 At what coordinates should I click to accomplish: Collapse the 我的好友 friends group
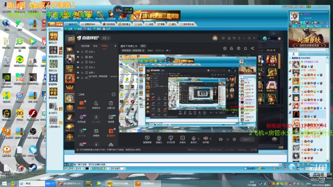point(290,58)
